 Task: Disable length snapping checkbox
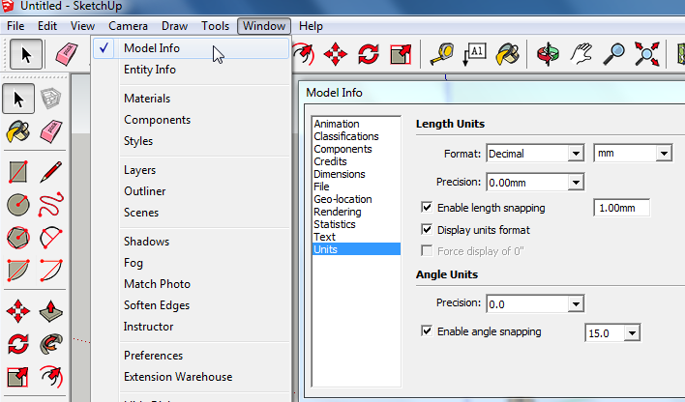click(427, 208)
